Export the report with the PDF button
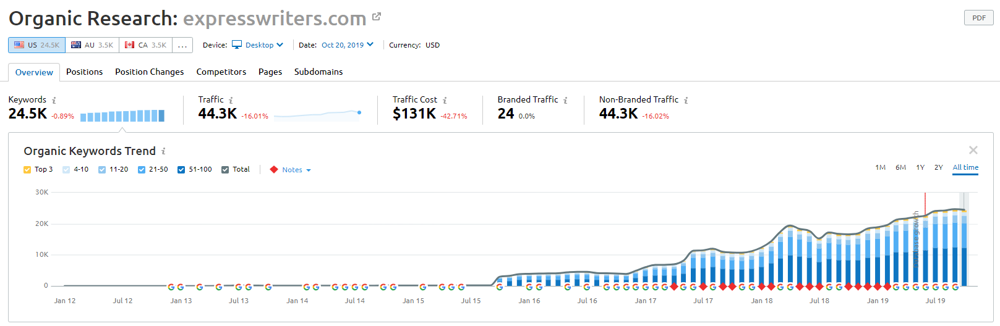The width and height of the screenshot is (1000, 326). coord(978,18)
